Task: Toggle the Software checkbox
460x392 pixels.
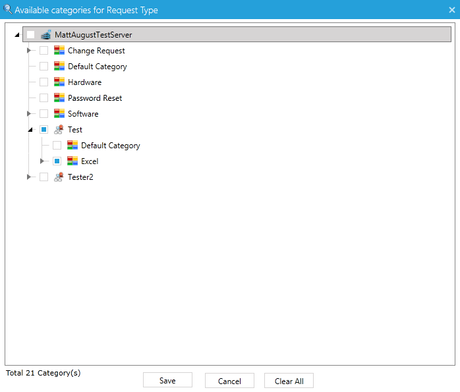Action: click(x=43, y=114)
